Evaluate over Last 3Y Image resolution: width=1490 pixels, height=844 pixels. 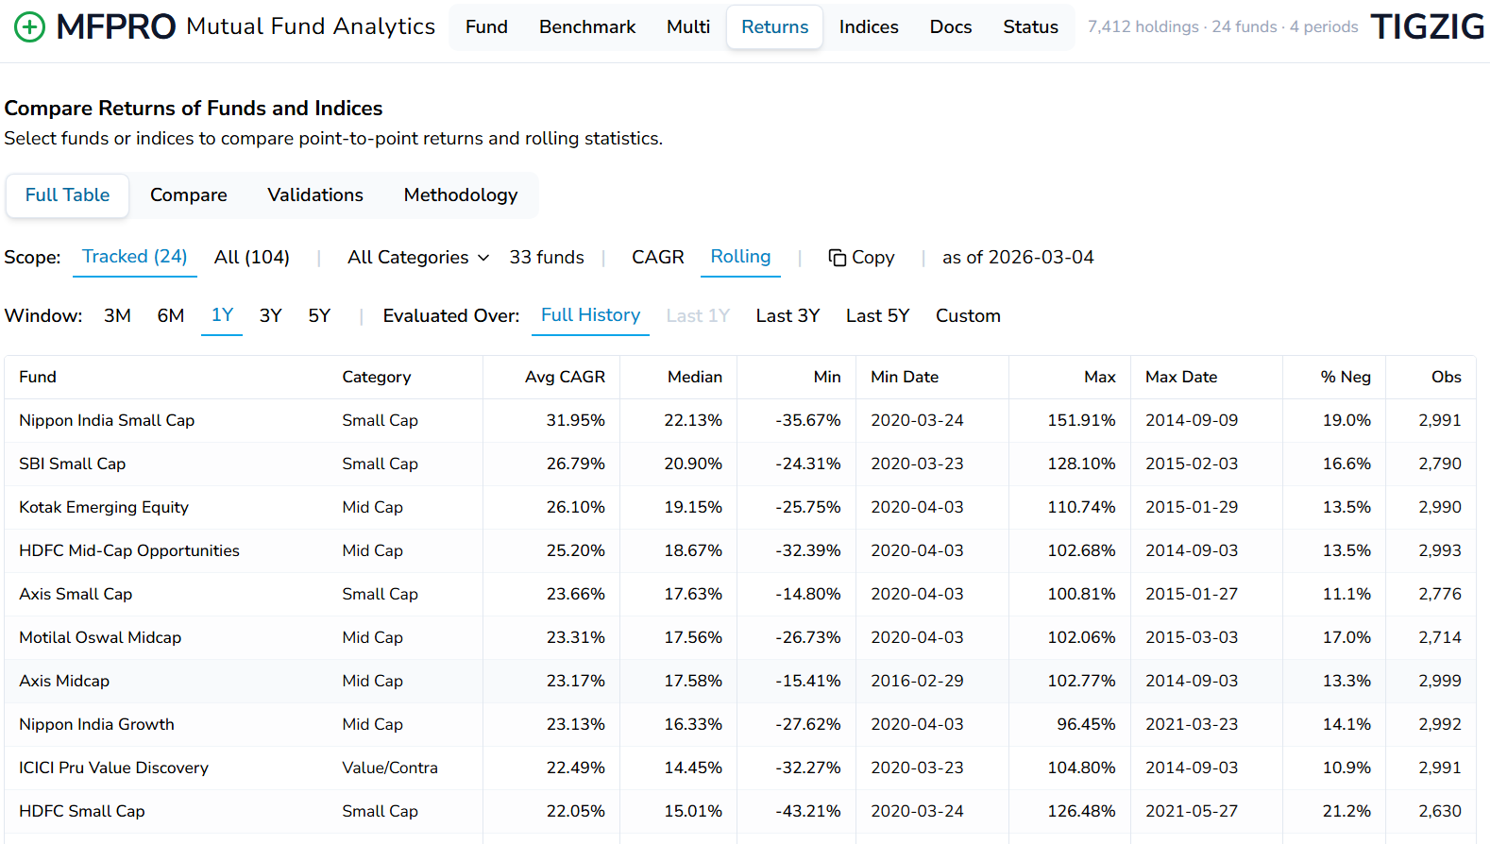(787, 316)
